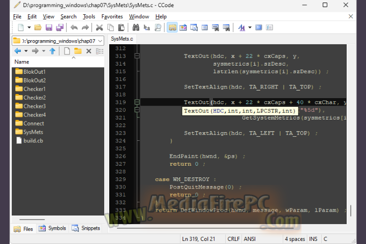Screen dimensions: 366x244
Task: Open forward history dropdown arrow
Action: [43, 51]
